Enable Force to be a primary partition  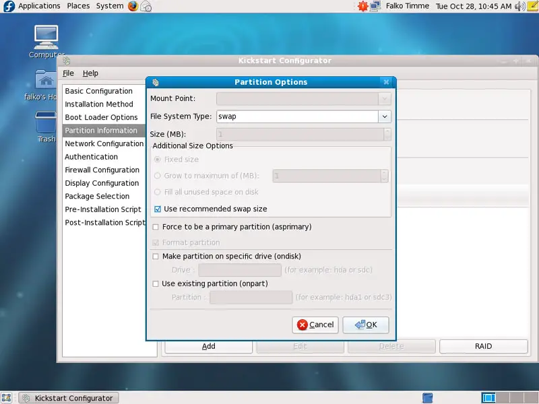156,227
